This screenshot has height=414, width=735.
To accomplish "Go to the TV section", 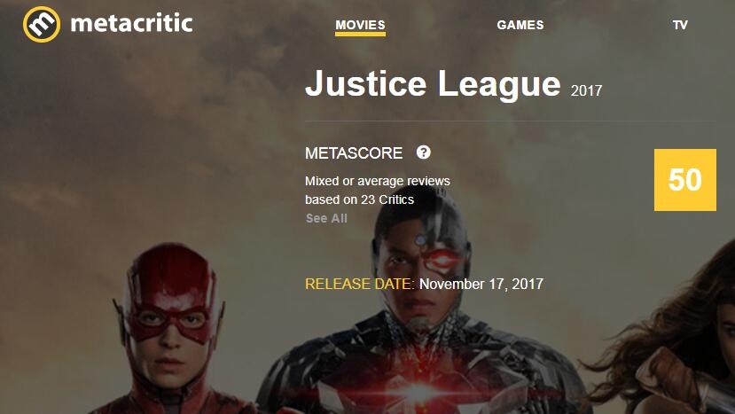I will 680,25.
